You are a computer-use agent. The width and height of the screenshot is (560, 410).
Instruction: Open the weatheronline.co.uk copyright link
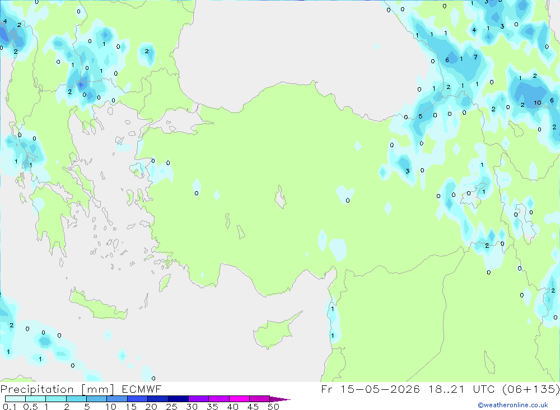click(513, 405)
